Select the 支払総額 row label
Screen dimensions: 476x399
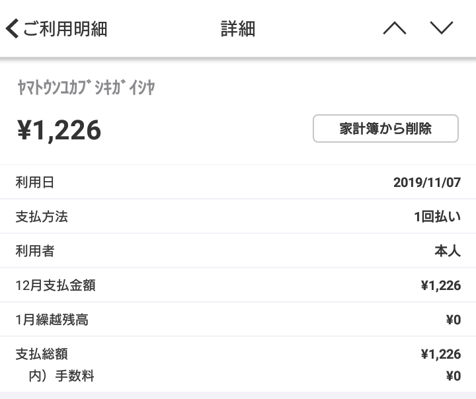pos(42,354)
